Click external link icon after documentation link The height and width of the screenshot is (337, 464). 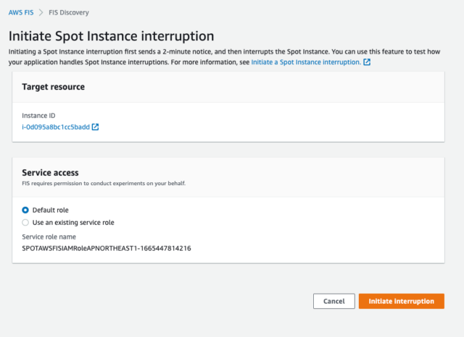tap(367, 62)
